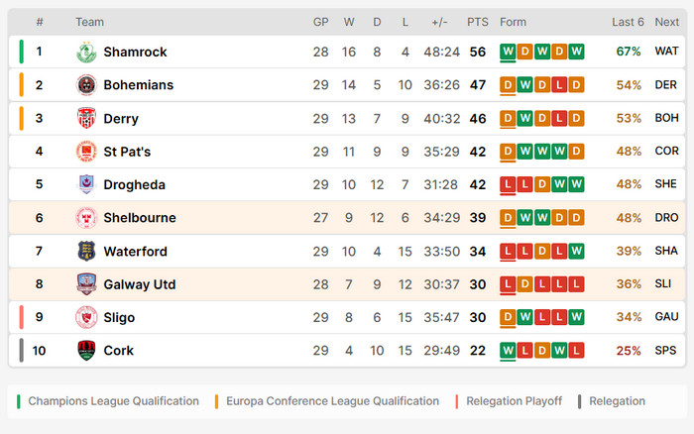The width and height of the screenshot is (694, 434).
Task: Click the Galway Utd crest icon
Action: pyautogui.click(x=86, y=284)
